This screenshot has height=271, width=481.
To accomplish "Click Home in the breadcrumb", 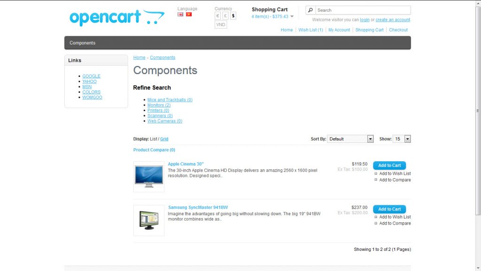I will (x=139, y=58).
